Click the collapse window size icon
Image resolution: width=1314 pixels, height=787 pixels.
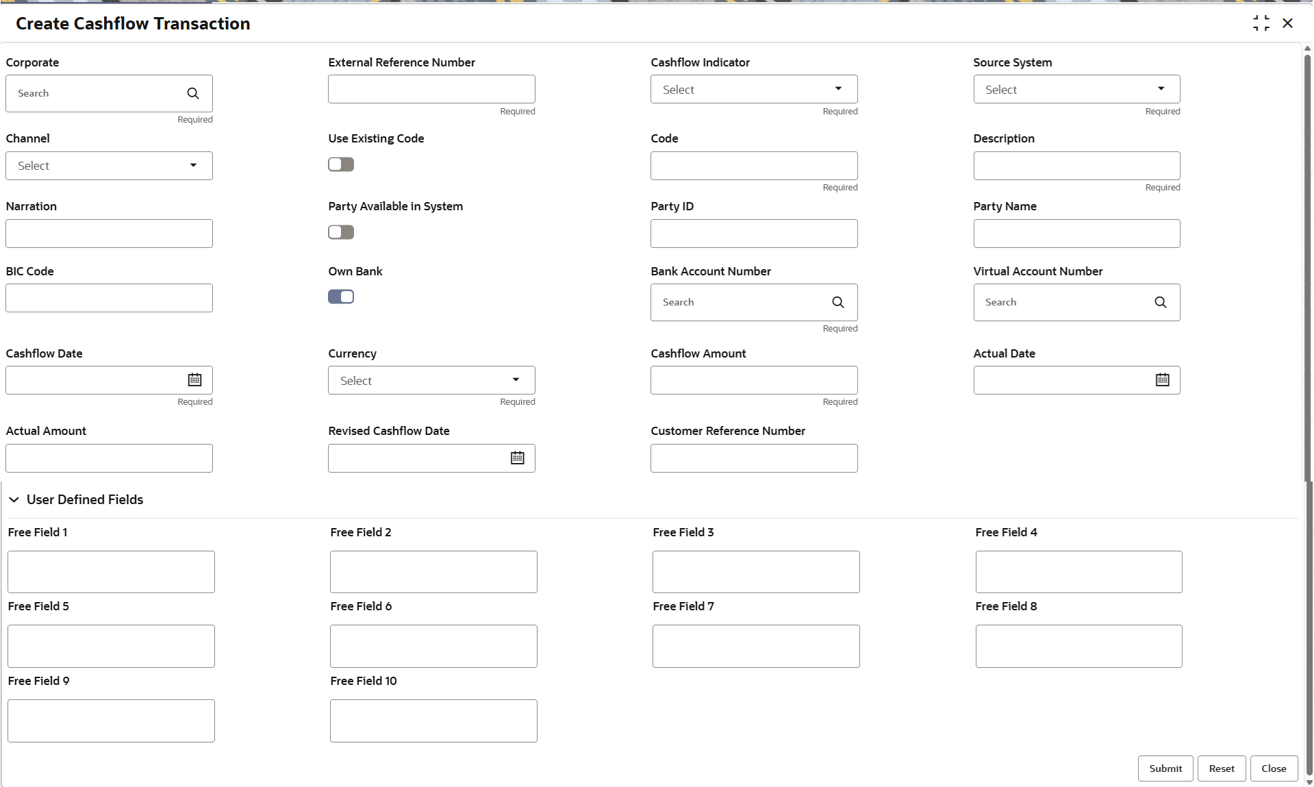pyautogui.click(x=1261, y=23)
